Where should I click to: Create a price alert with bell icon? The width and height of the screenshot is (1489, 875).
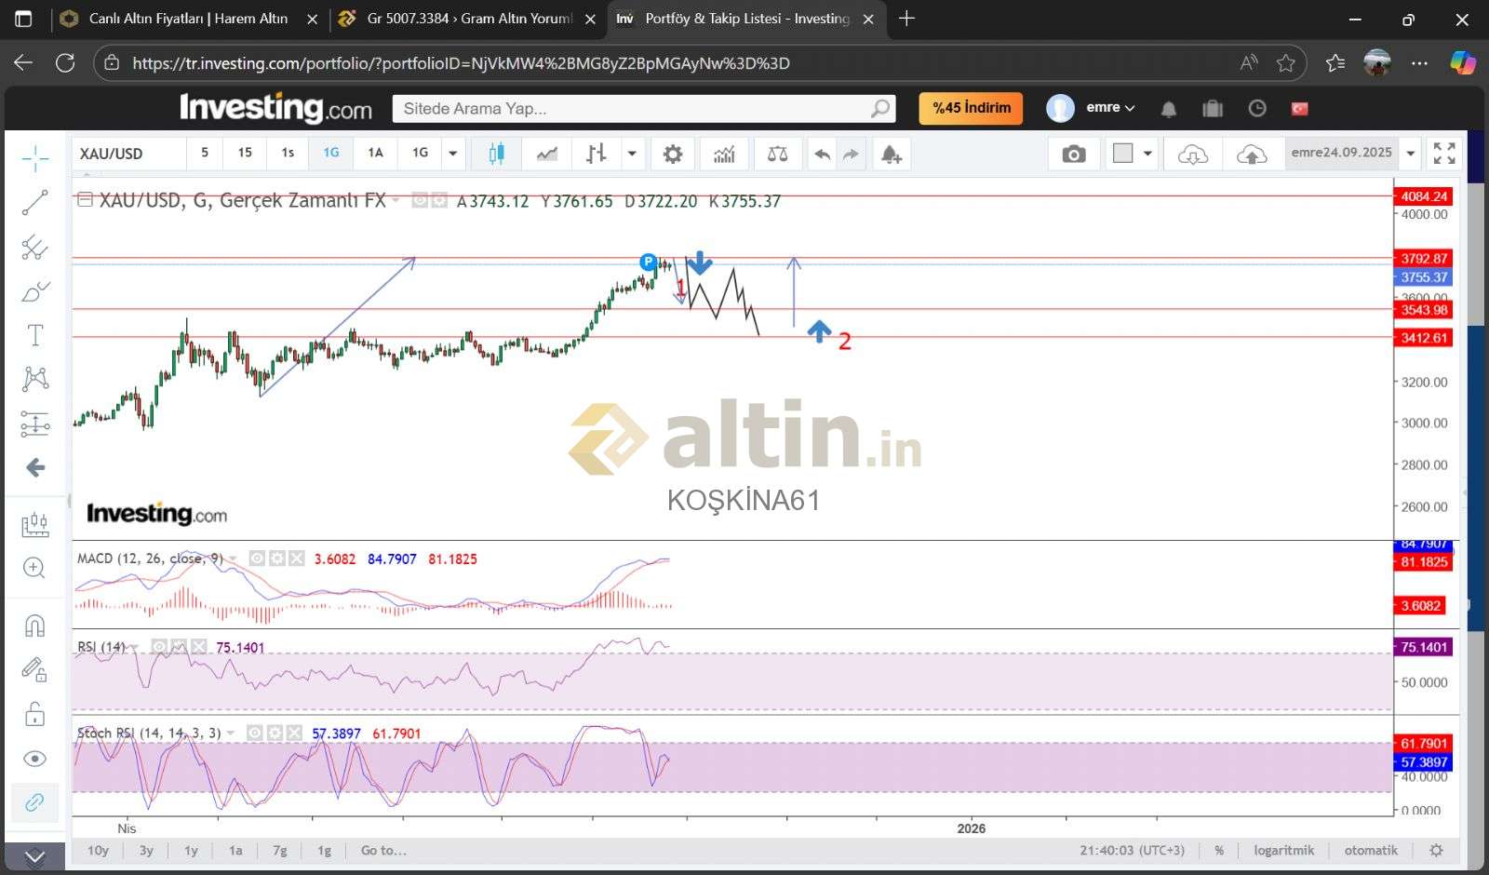pos(891,154)
